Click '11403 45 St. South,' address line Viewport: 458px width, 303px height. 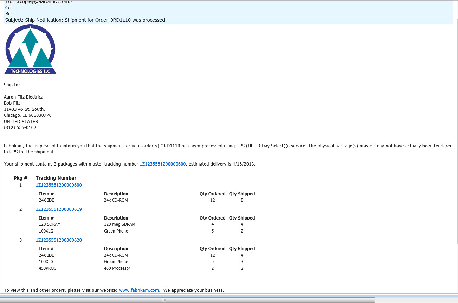(x=25, y=109)
